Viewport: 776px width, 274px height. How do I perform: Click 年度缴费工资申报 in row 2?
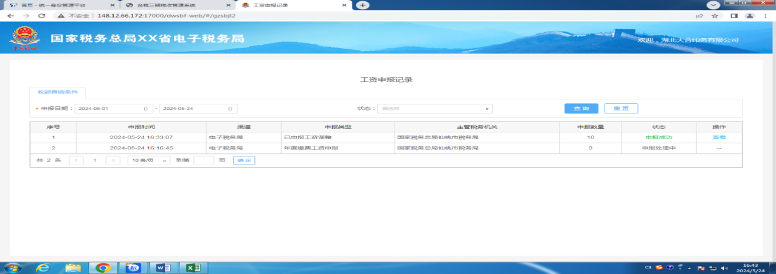pos(311,148)
